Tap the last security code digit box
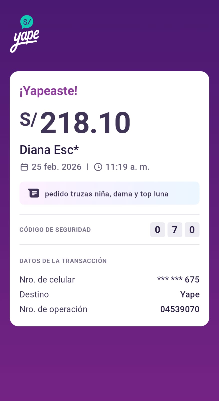 point(192,230)
